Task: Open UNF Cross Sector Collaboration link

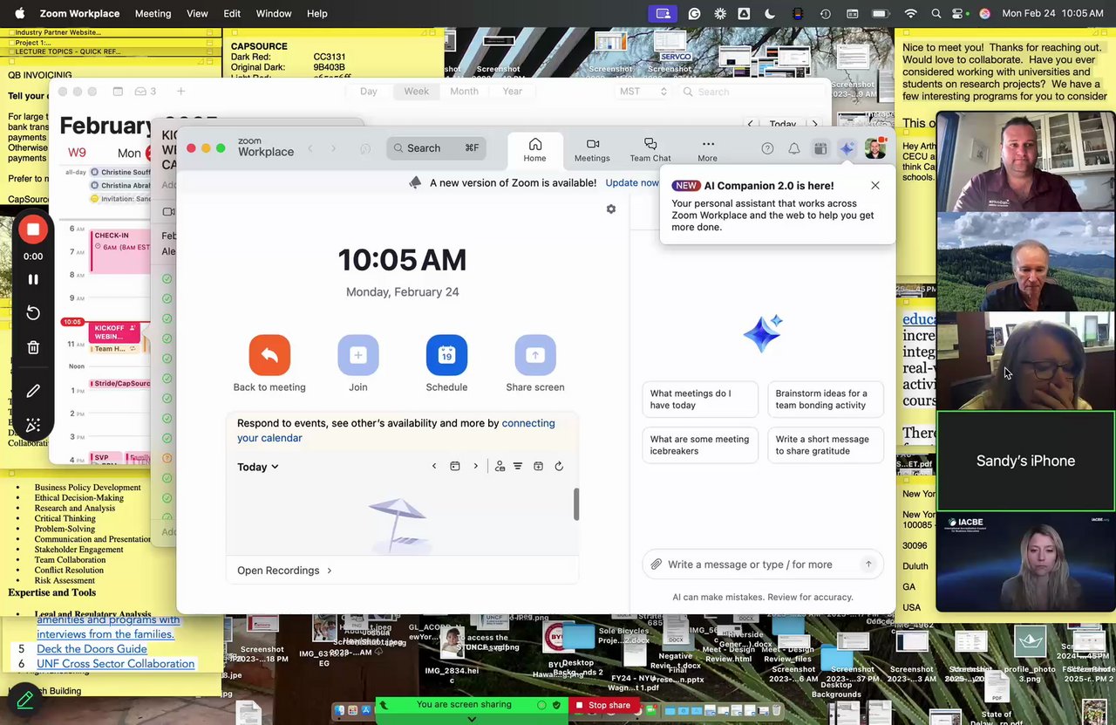Action: [115, 664]
